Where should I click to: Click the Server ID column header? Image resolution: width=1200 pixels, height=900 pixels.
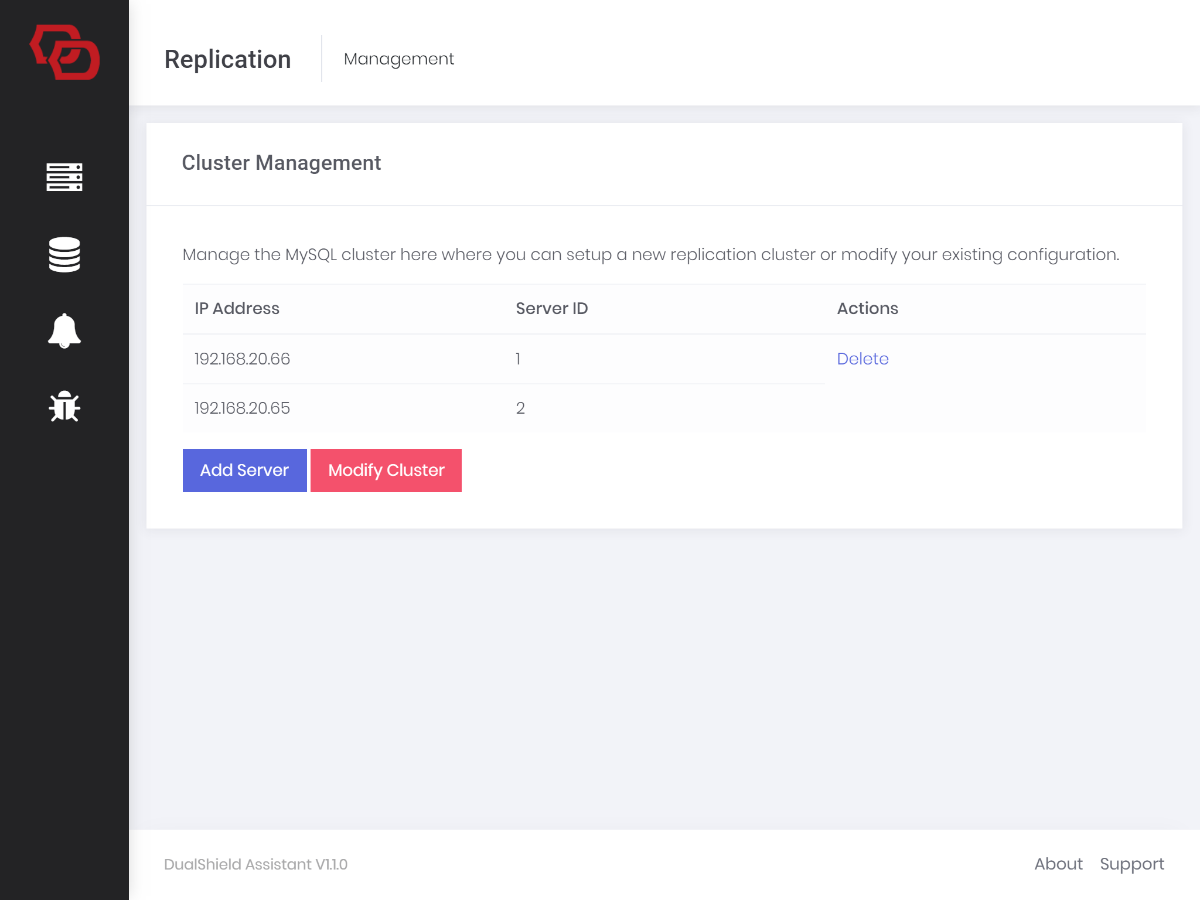[x=551, y=308]
